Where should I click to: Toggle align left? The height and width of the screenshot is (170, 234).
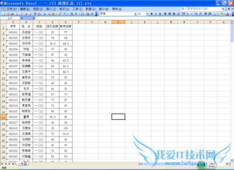pyautogui.click(x=165, y=14)
